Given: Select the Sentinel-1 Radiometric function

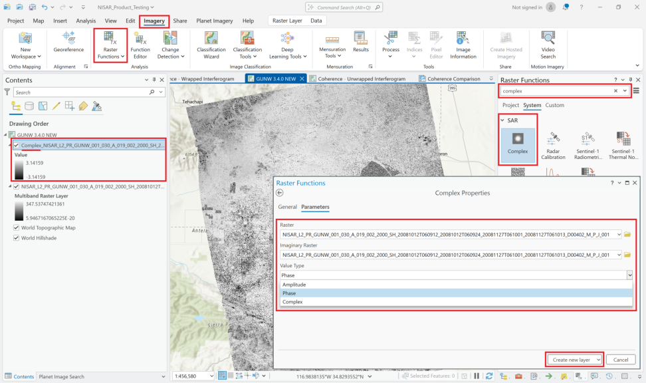Looking at the screenshot, I should click(x=588, y=145).
